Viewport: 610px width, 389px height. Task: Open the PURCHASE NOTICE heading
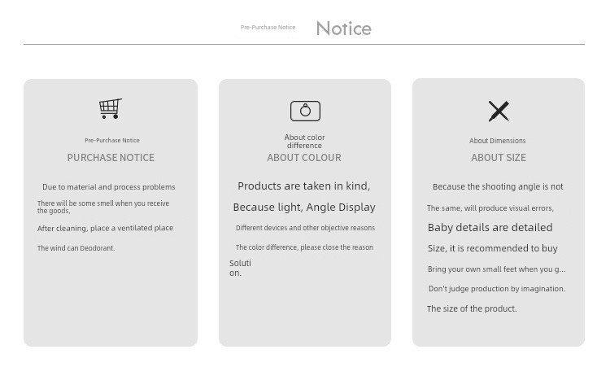[x=111, y=158]
